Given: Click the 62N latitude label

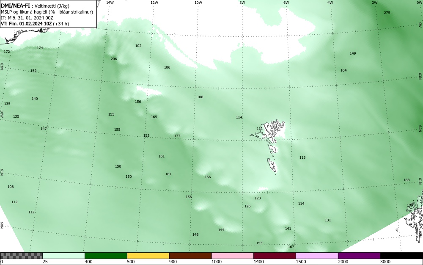Looking at the screenshot, I should pos(420,128).
